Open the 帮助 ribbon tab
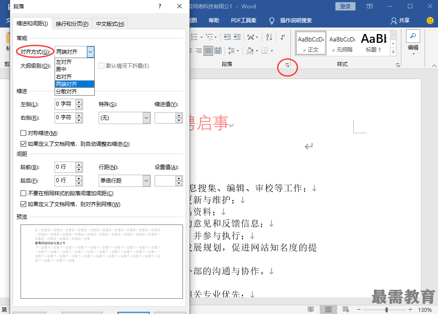Viewport: 438px width, 314px height. (214, 21)
